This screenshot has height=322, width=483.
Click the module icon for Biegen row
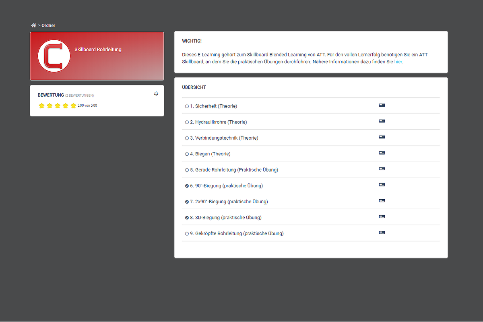point(382,153)
